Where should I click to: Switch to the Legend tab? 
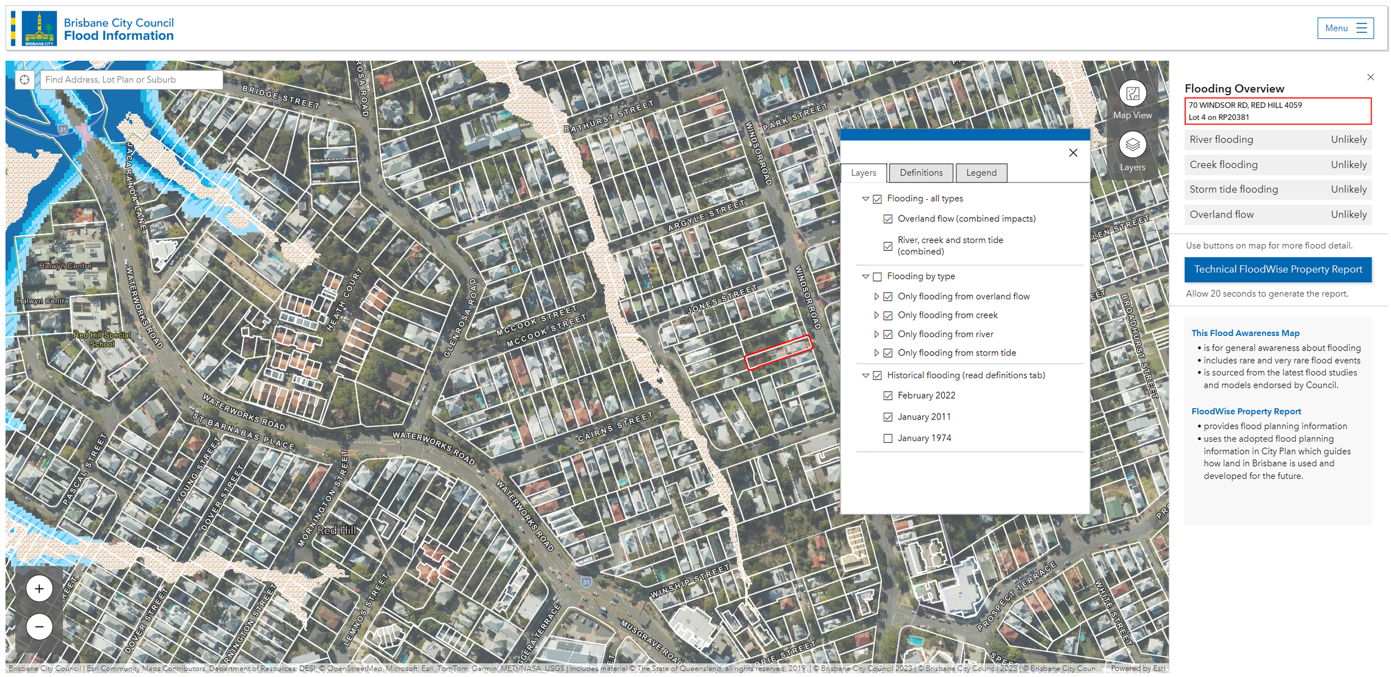click(981, 173)
